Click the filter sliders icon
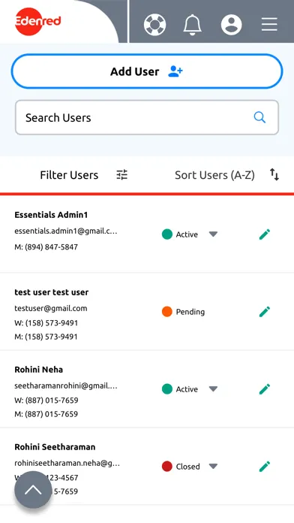This screenshot has height=523, width=294. [121, 175]
